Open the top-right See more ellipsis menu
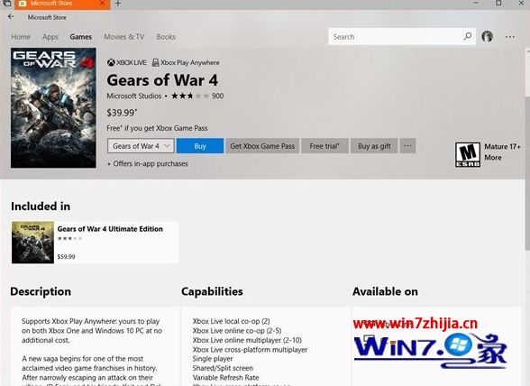 tap(510, 37)
